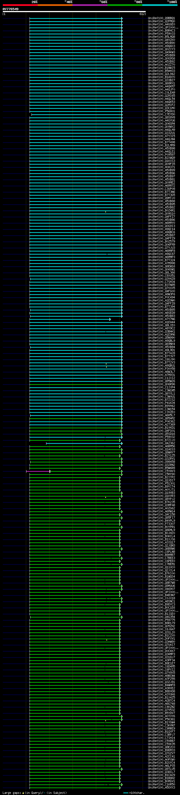
Task: Click the UniRef100_Q42362 label
Action: 161,443
